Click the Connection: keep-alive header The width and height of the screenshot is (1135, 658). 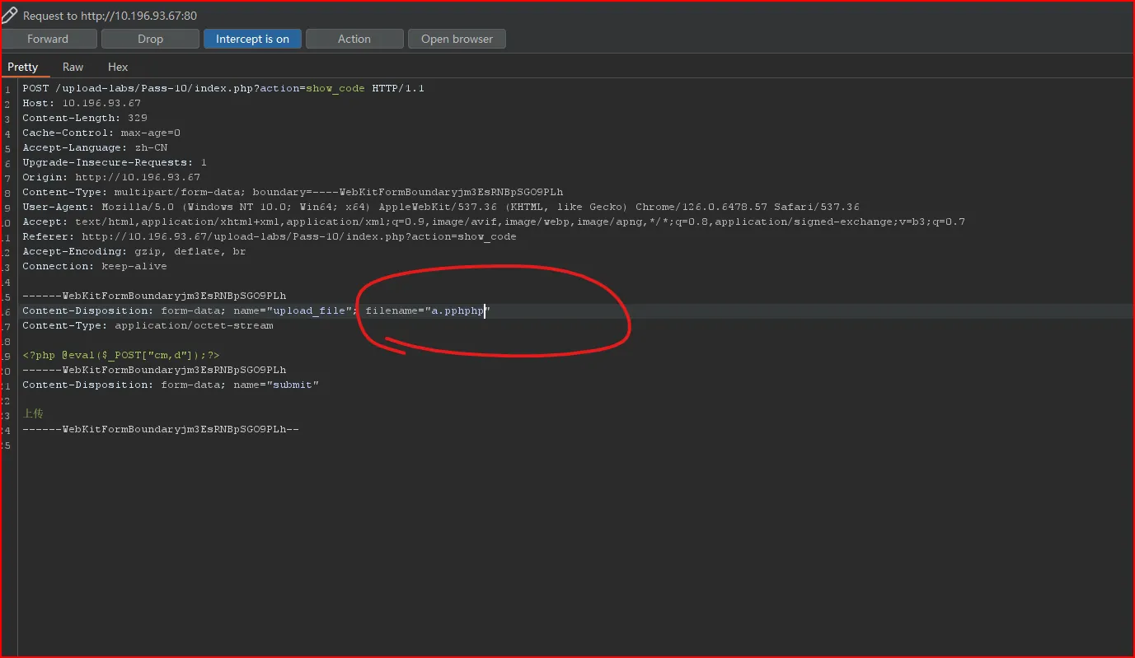(x=95, y=266)
